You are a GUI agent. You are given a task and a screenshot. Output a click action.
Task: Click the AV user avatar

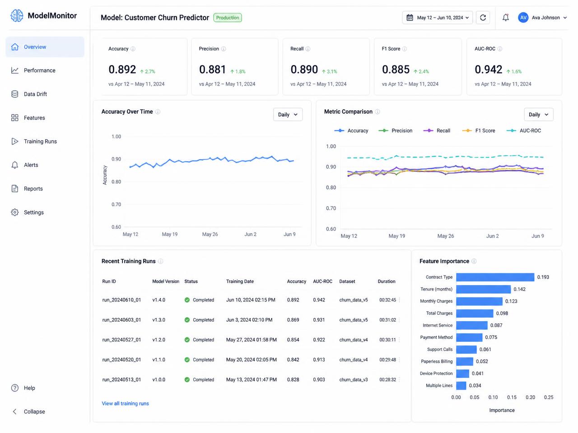(x=523, y=18)
